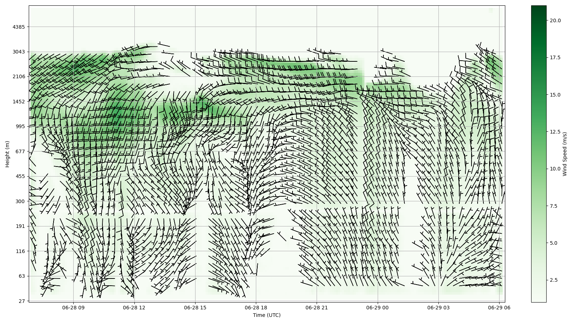This screenshot has width=575, height=323.
Task: Click the 'Wind Speed (m/s)' colorbar label
Action: point(565,154)
